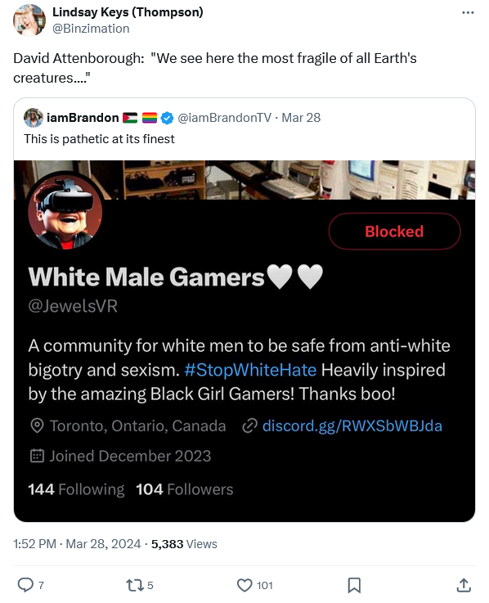The height and width of the screenshot is (603, 489).
Task: Open the header banner image
Action: 244,180
